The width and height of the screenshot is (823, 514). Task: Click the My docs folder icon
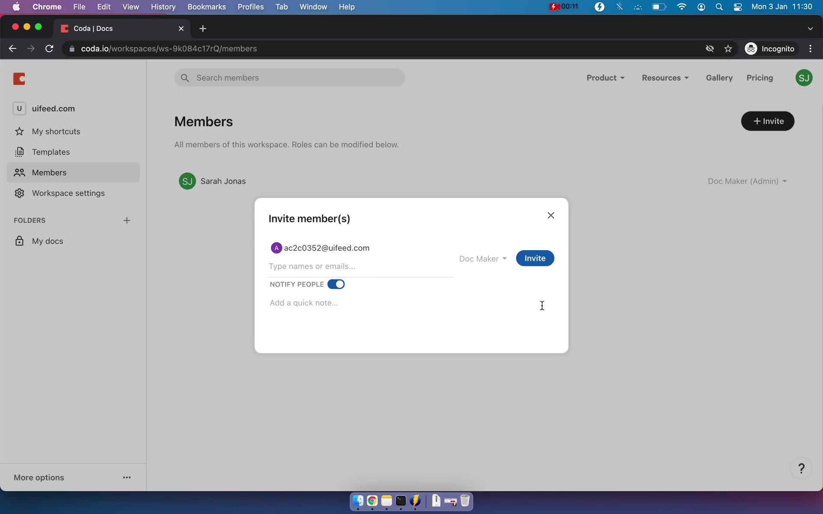point(20,241)
